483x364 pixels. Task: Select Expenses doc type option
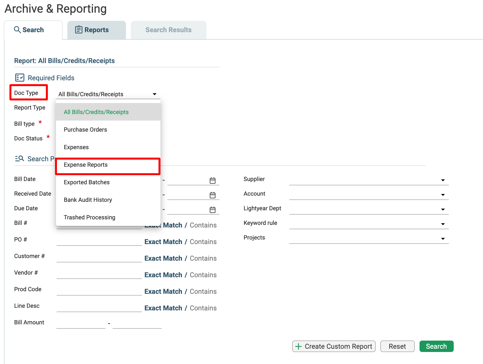point(108,147)
